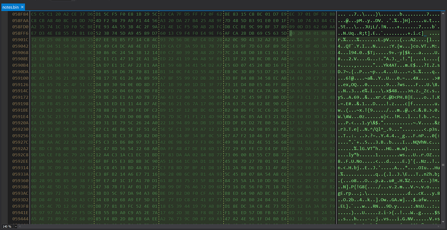The width and height of the screenshot is (447, 230).
Task: Click row offset 059100 in address column
Action: click(x=20, y=78)
